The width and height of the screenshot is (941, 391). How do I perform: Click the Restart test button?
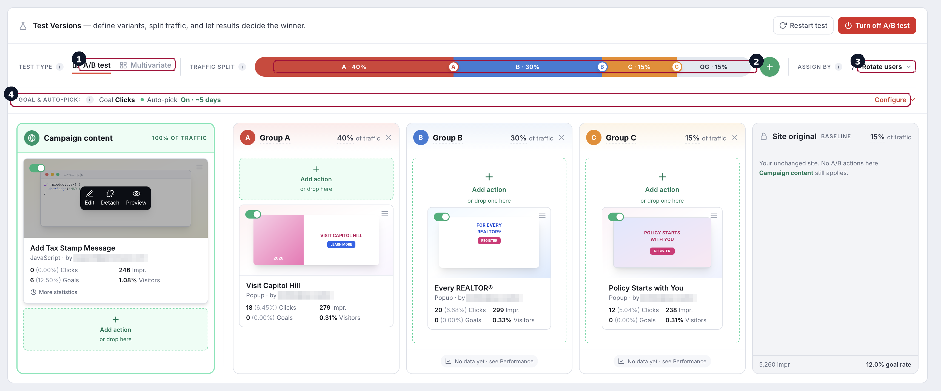(803, 25)
